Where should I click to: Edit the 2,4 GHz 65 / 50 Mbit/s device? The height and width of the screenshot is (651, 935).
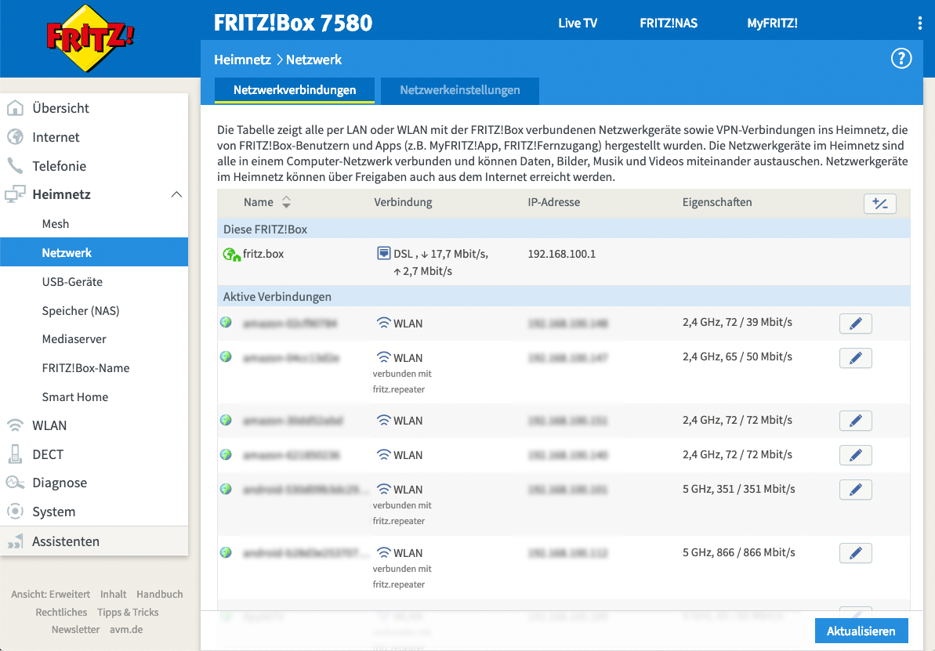pos(856,358)
